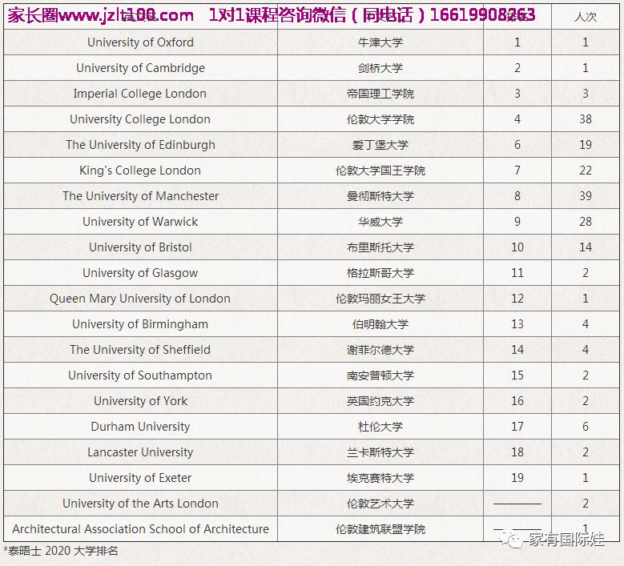Select the Chinese name '兰卡斯特大学'

click(380, 452)
